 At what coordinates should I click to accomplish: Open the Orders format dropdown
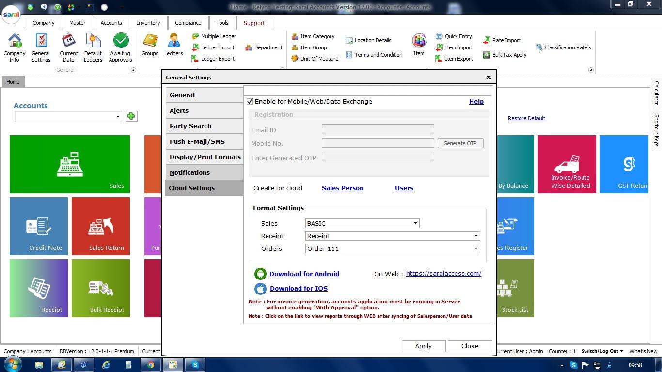(475, 248)
